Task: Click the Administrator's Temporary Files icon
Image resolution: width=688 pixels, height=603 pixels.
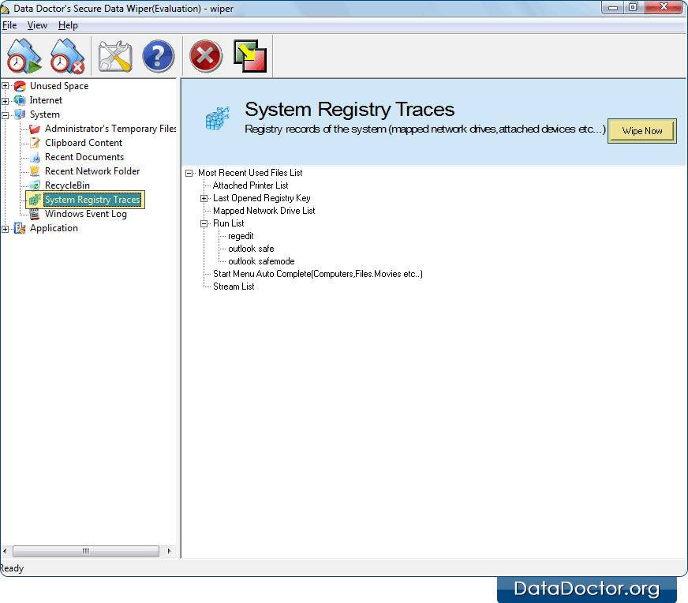Action: click(x=35, y=129)
